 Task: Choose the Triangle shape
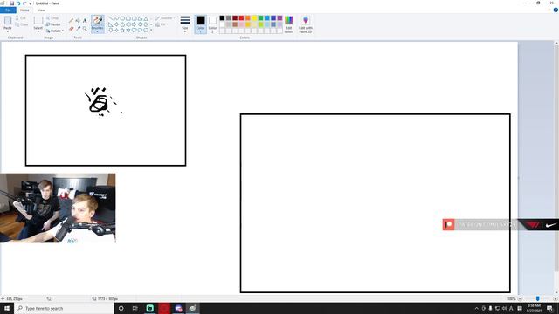pyautogui.click(x=146, y=18)
